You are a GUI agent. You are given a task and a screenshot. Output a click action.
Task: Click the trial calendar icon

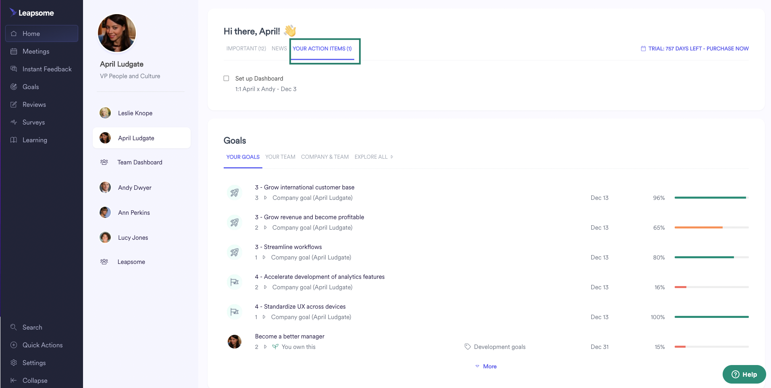(x=643, y=48)
